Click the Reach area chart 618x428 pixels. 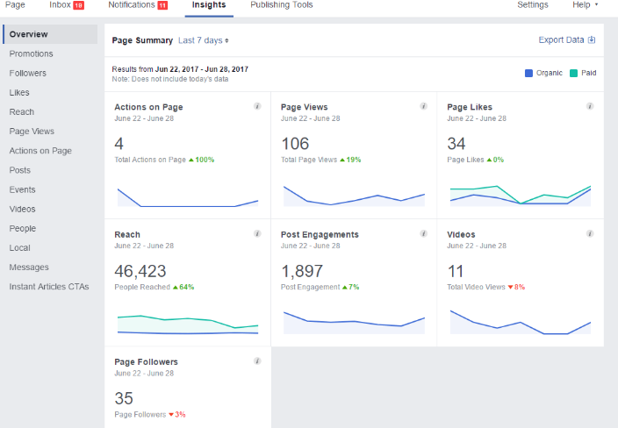tap(188, 325)
